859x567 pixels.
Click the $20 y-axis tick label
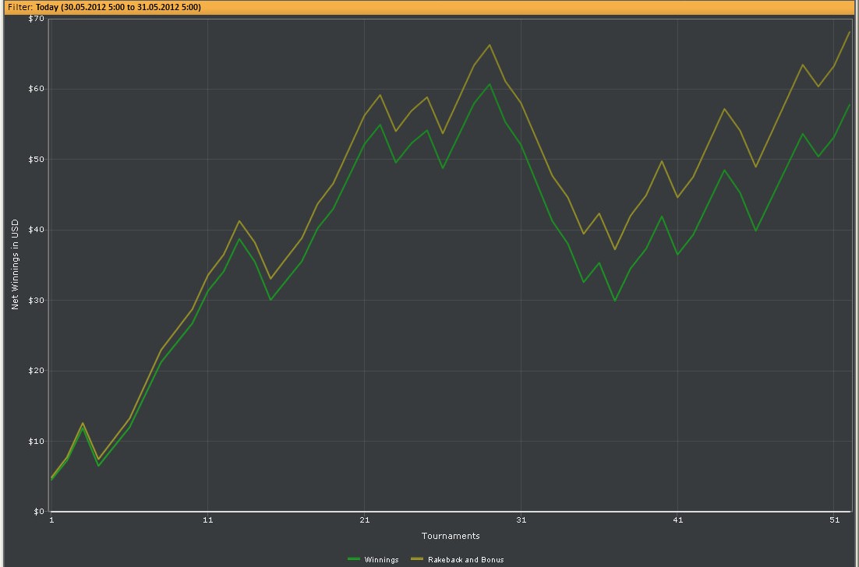coord(36,371)
